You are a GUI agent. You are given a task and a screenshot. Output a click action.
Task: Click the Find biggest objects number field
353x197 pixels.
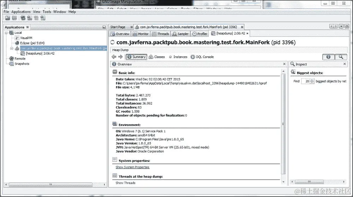305,81
